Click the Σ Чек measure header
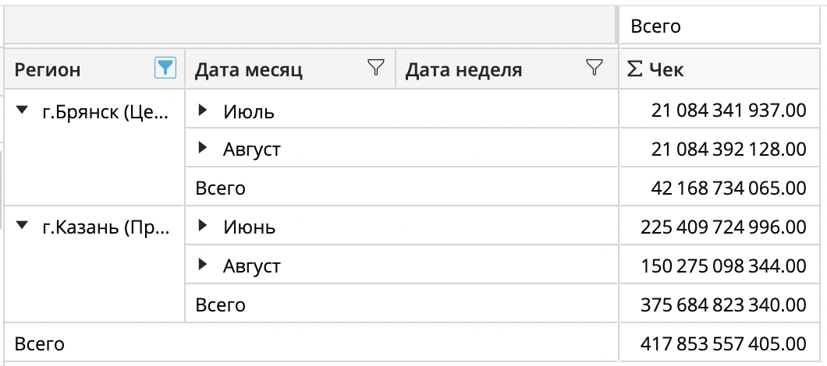The height and width of the screenshot is (366, 827). tap(655, 70)
